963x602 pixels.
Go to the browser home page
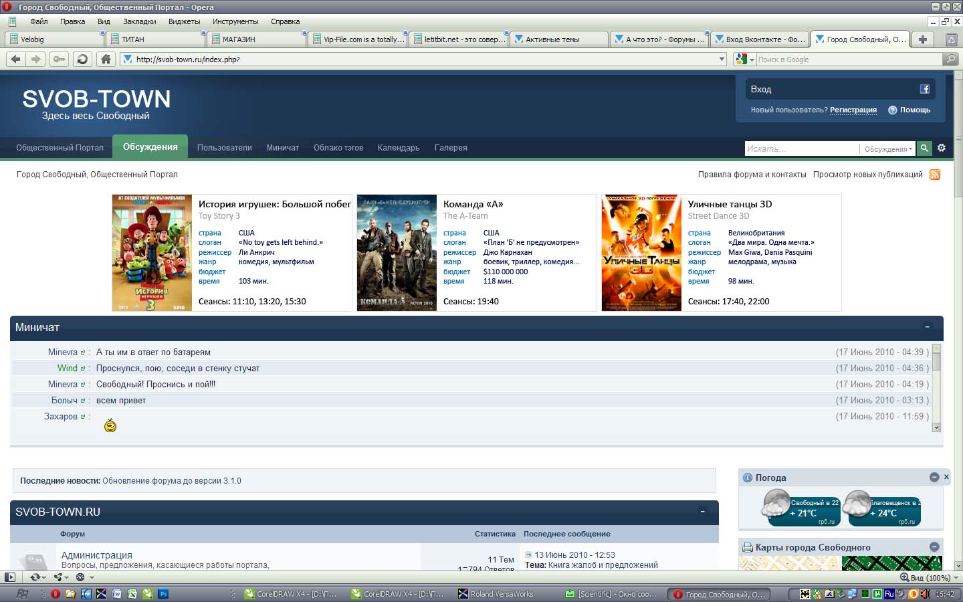106,59
